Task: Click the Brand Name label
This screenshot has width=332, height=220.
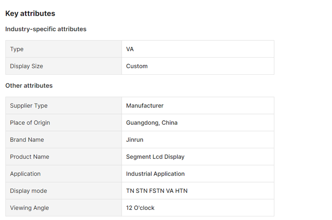Action: coord(27,140)
